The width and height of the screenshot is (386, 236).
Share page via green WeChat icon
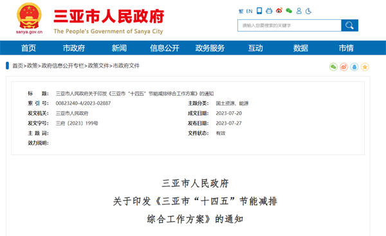click(333, 67)
